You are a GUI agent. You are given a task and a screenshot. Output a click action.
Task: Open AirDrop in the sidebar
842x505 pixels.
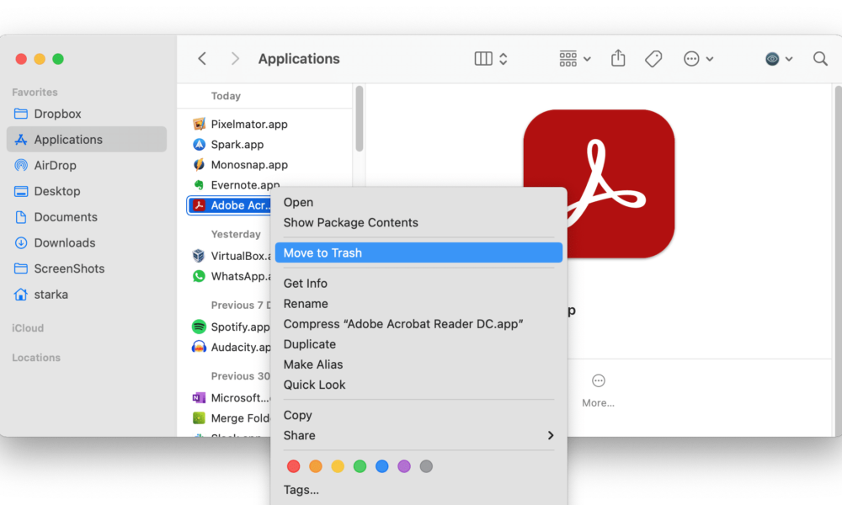point(55,166)
